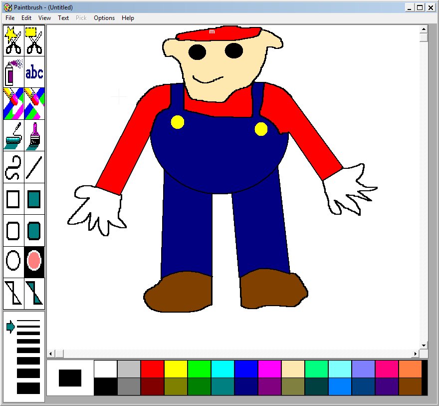This screenshot has height=406, width=439.
Task: Choose the Airbrush spray can tool
Action: 13,72
